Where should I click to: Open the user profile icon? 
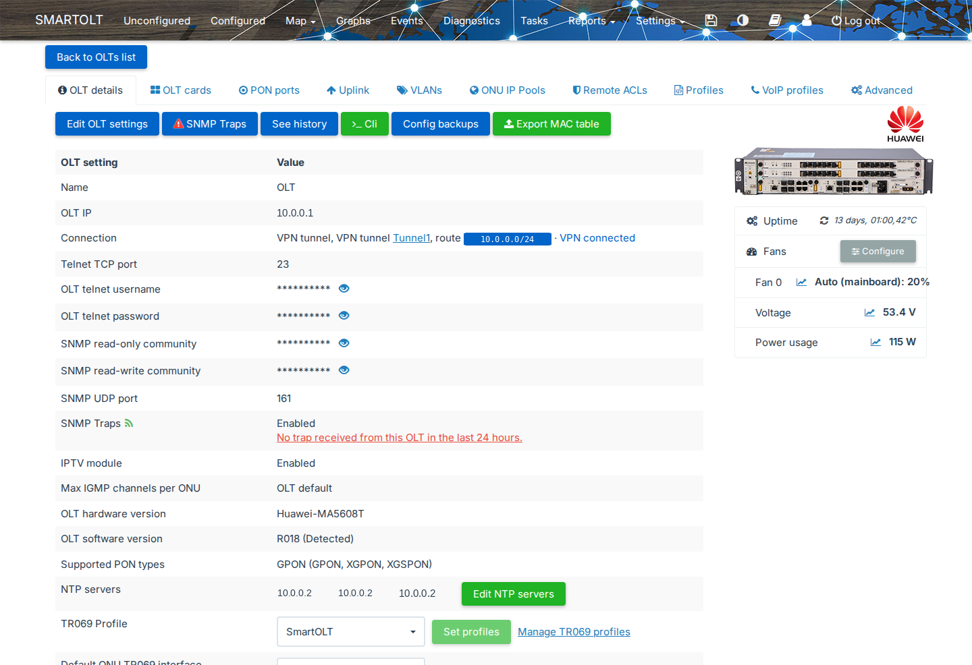coord(807,20)
